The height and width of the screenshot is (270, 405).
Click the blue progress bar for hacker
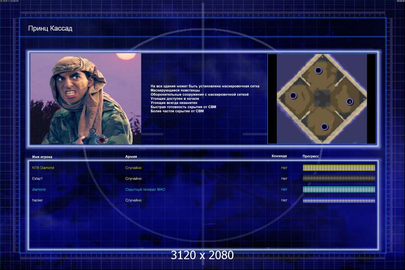click(339, 200)
